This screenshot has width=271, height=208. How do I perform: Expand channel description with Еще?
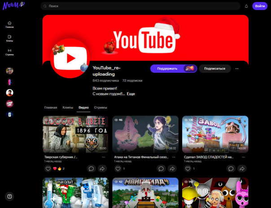point(131,94)
